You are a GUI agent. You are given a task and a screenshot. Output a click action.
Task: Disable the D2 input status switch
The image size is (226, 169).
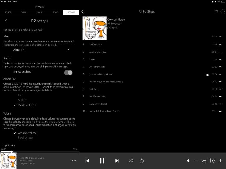(x=68, y=72)
